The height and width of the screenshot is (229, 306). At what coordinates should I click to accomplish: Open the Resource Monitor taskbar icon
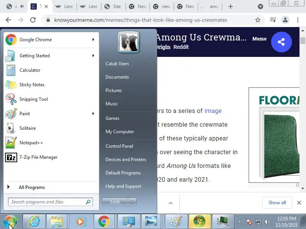tap(223, 222)
